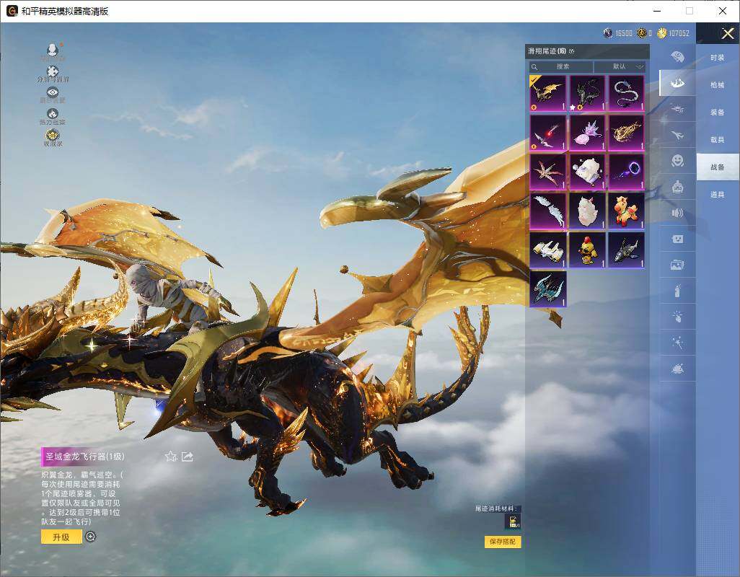Select the dark shark glider thumbnail
Image resolution: width=740 pixels, height=577 pixels.
pos(626,250)
